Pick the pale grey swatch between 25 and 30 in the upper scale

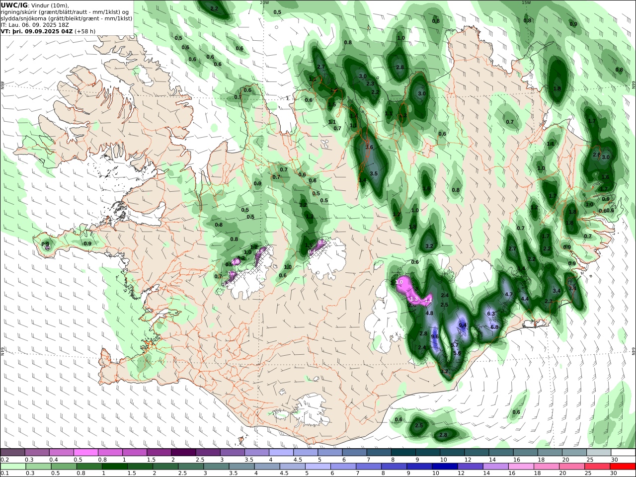pyautogui.click(x=599, y=452)
